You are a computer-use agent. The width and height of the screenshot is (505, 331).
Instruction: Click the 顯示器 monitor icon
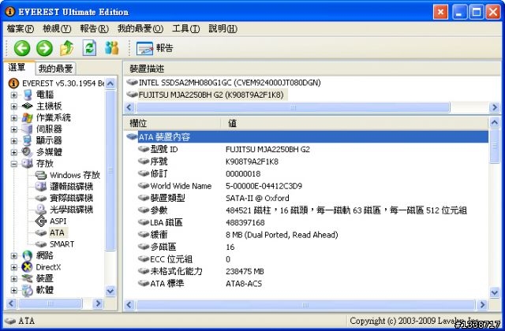[x=28, y=140]
